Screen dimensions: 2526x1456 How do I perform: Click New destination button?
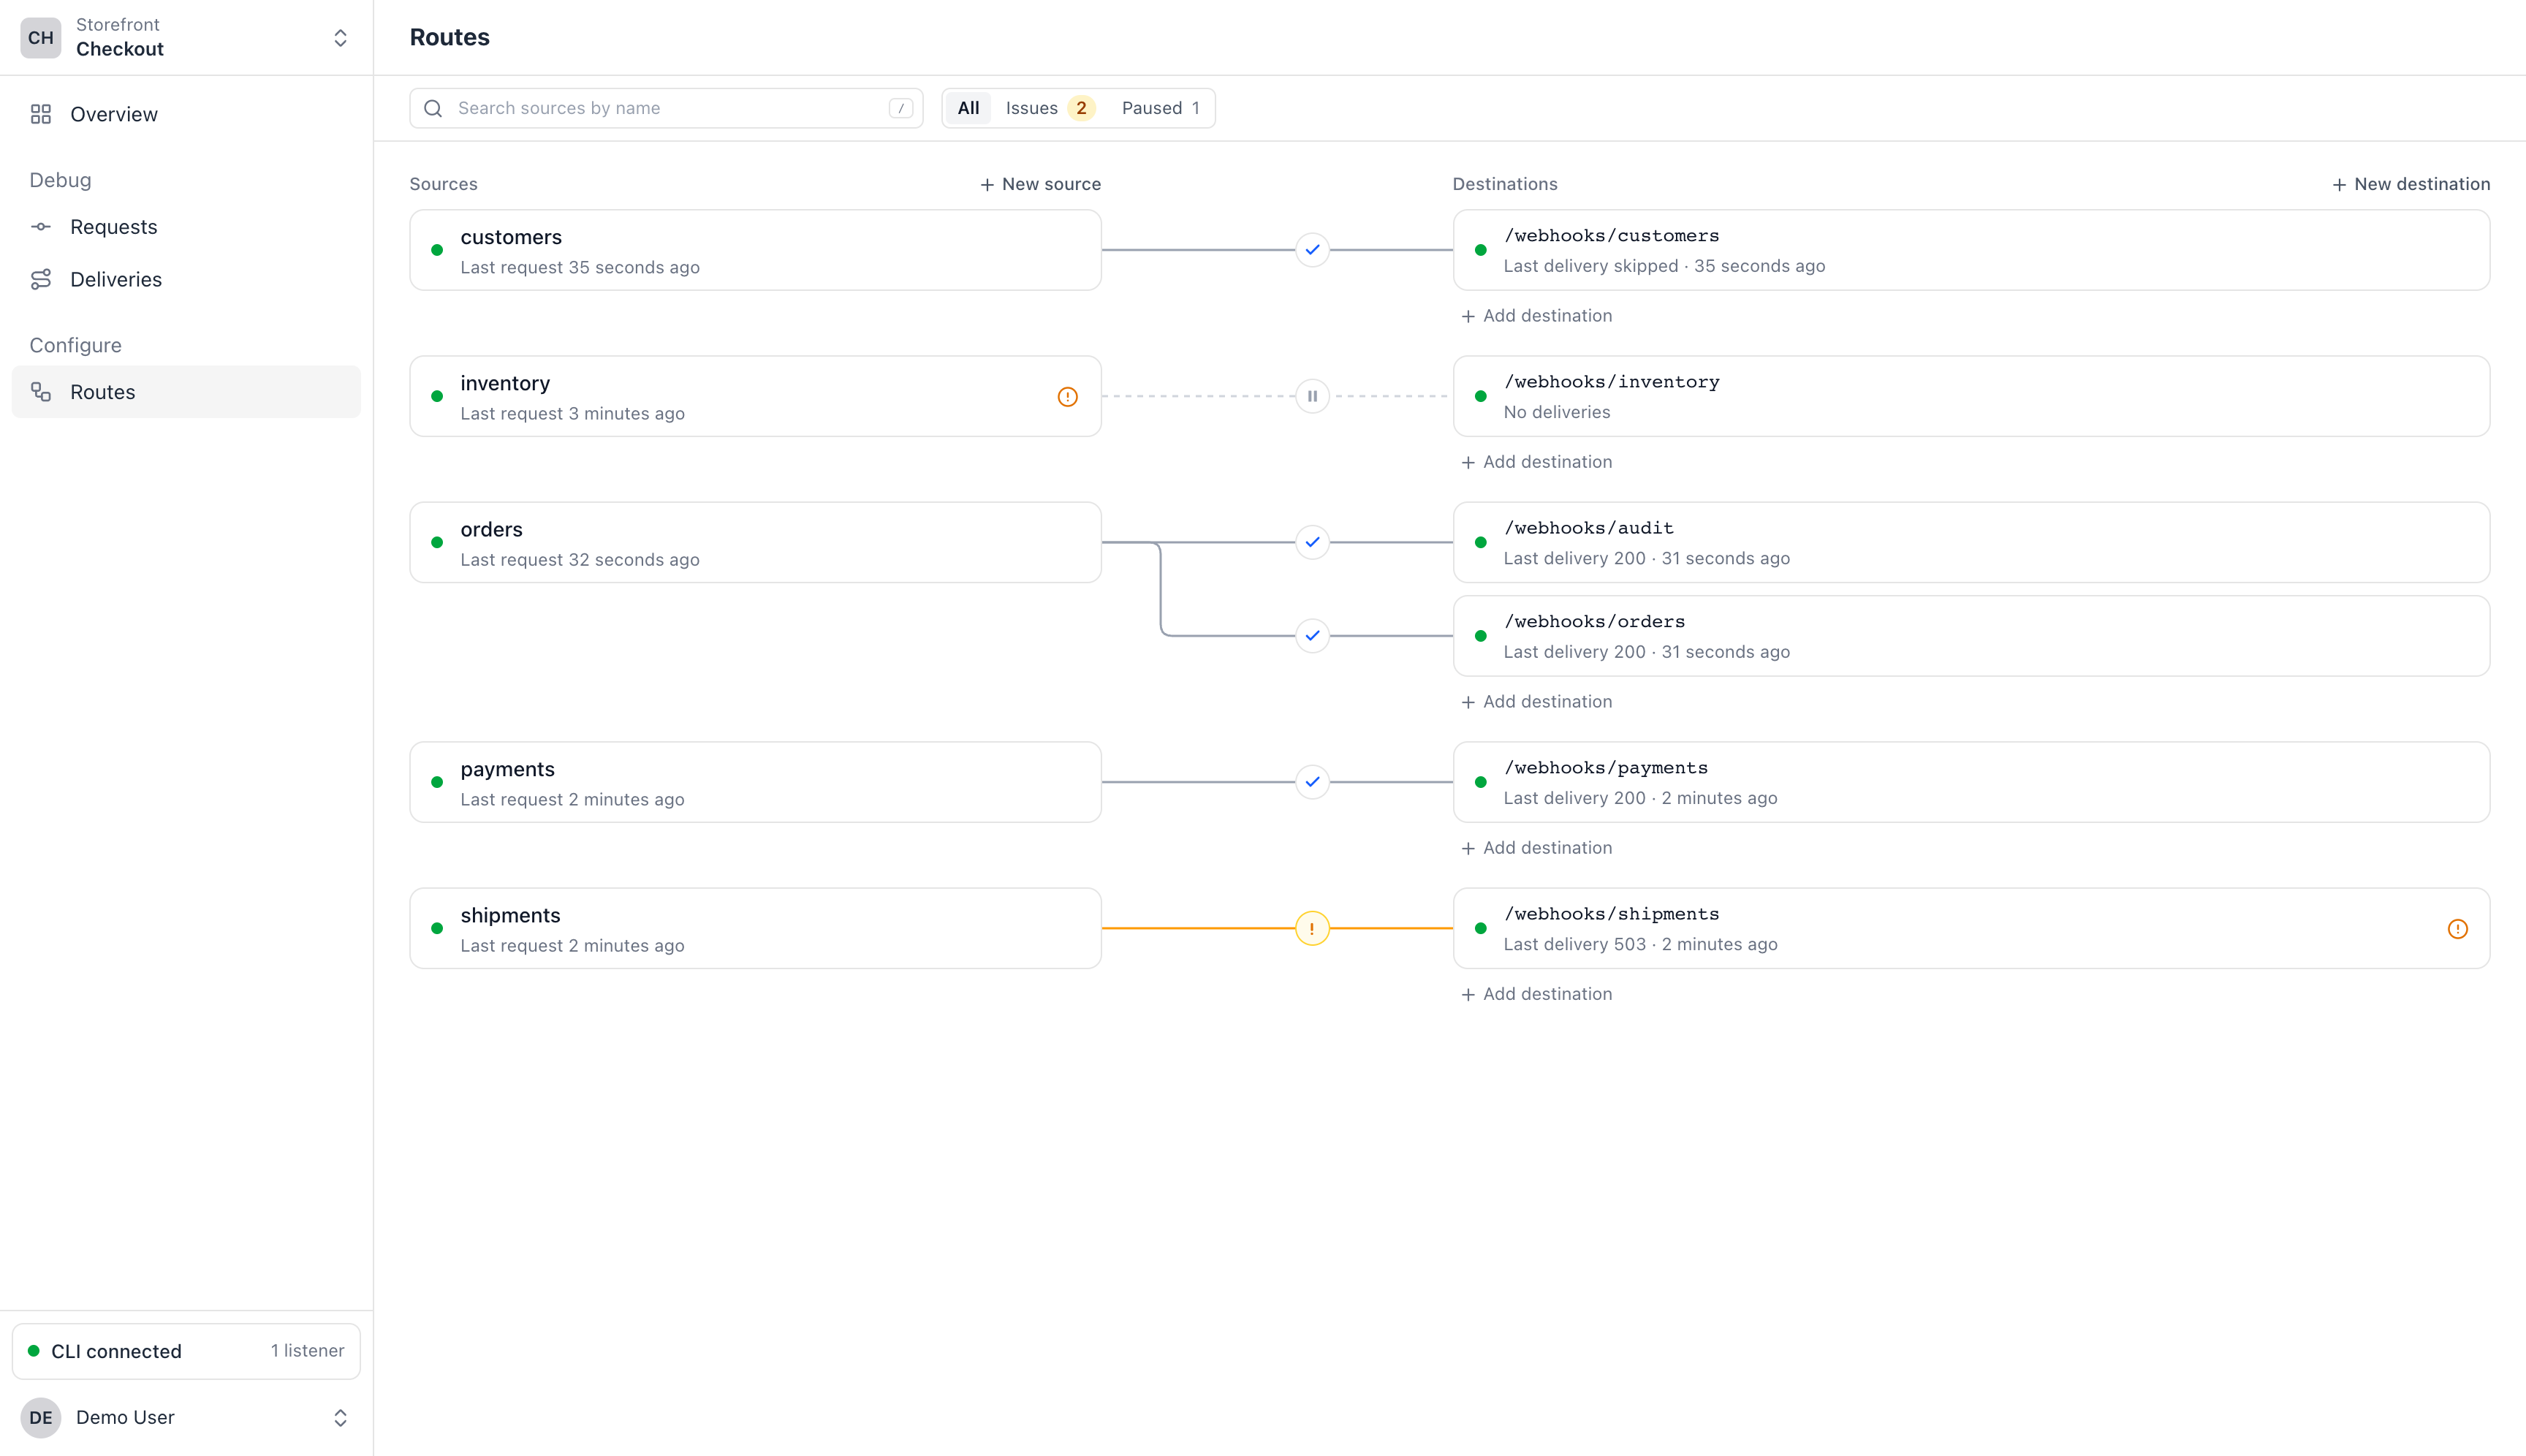pyautogui.click(x=2410, y=184)
